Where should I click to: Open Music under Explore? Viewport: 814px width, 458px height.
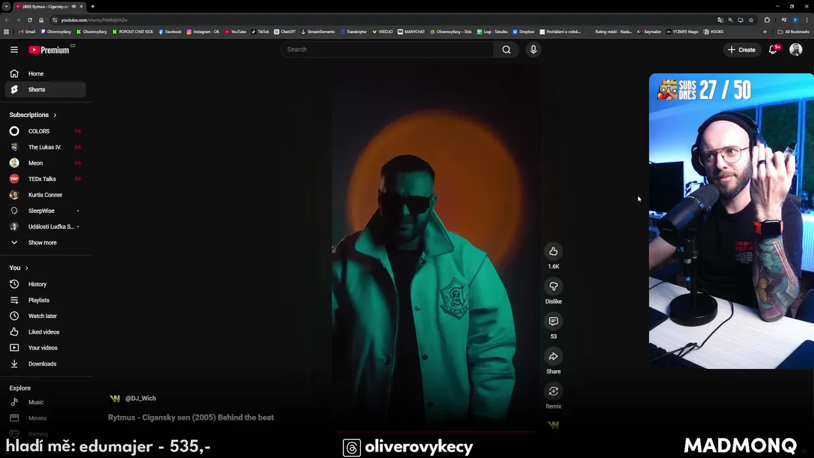tap(45, 402)
